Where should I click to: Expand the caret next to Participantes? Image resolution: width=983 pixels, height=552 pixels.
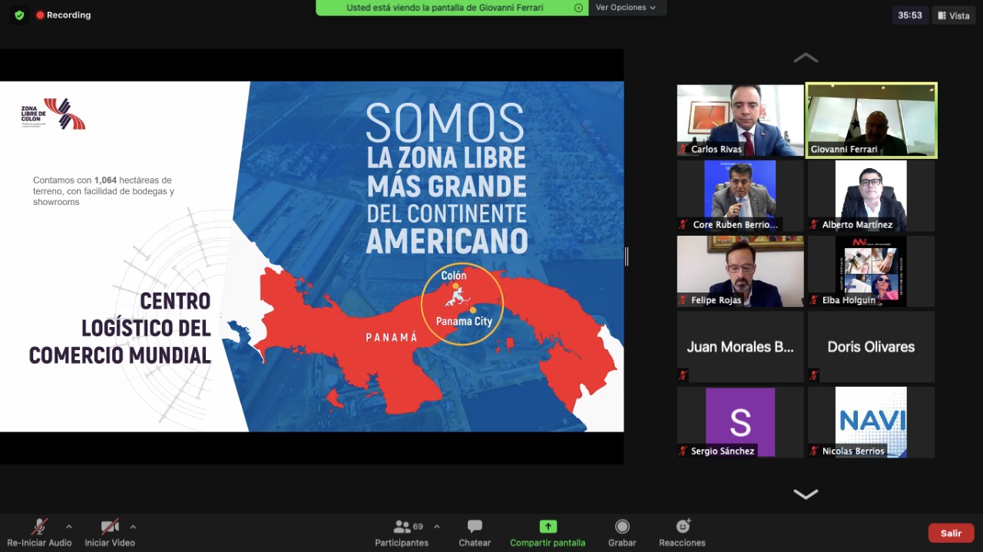tap(437, 527)
